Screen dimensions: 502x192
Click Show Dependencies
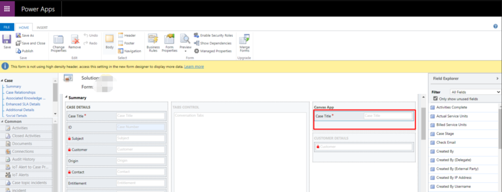[x=213, y=43]
